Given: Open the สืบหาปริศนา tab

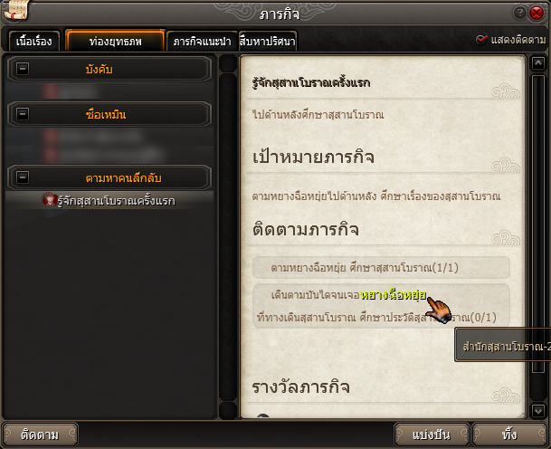Looking at the screenshot, I should pyautogui.click(x=268, y=41).
